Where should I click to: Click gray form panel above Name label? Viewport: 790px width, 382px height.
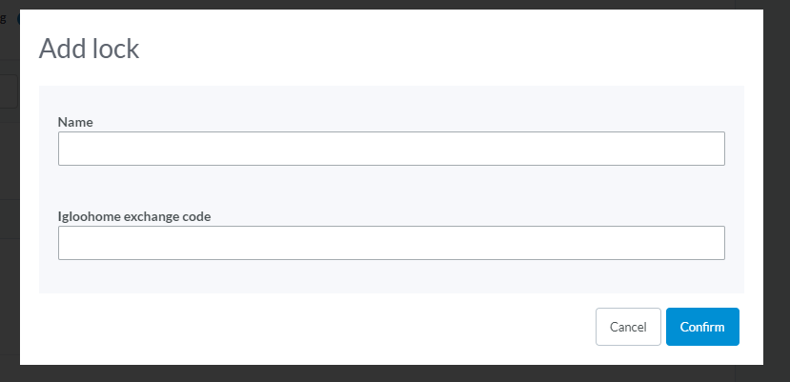392,100
